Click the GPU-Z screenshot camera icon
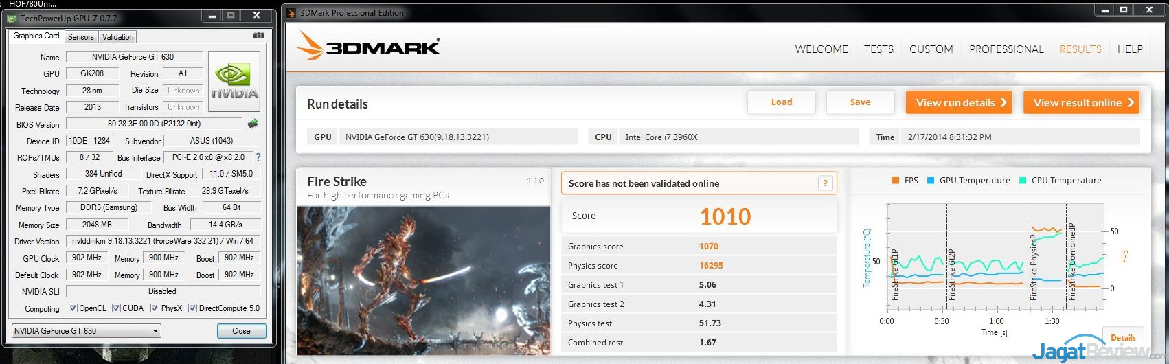 258,36
